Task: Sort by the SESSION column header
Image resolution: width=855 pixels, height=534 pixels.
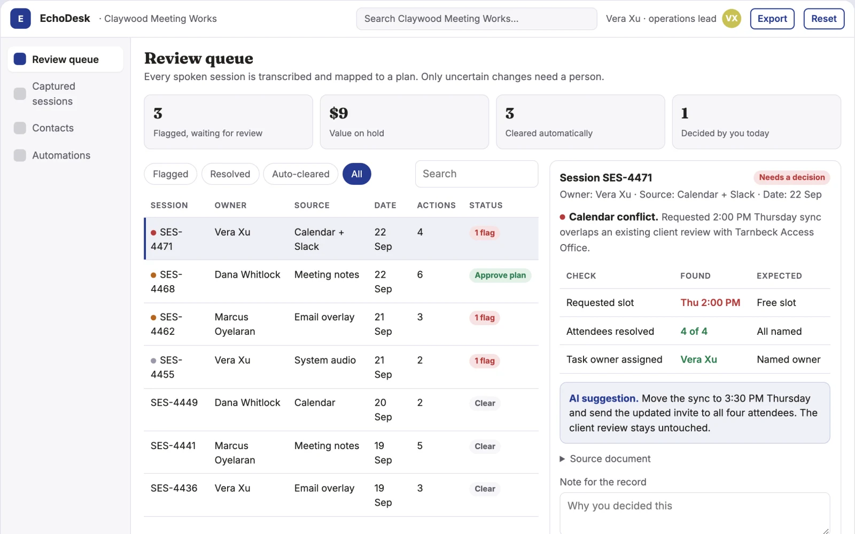Action: [169, 205]
